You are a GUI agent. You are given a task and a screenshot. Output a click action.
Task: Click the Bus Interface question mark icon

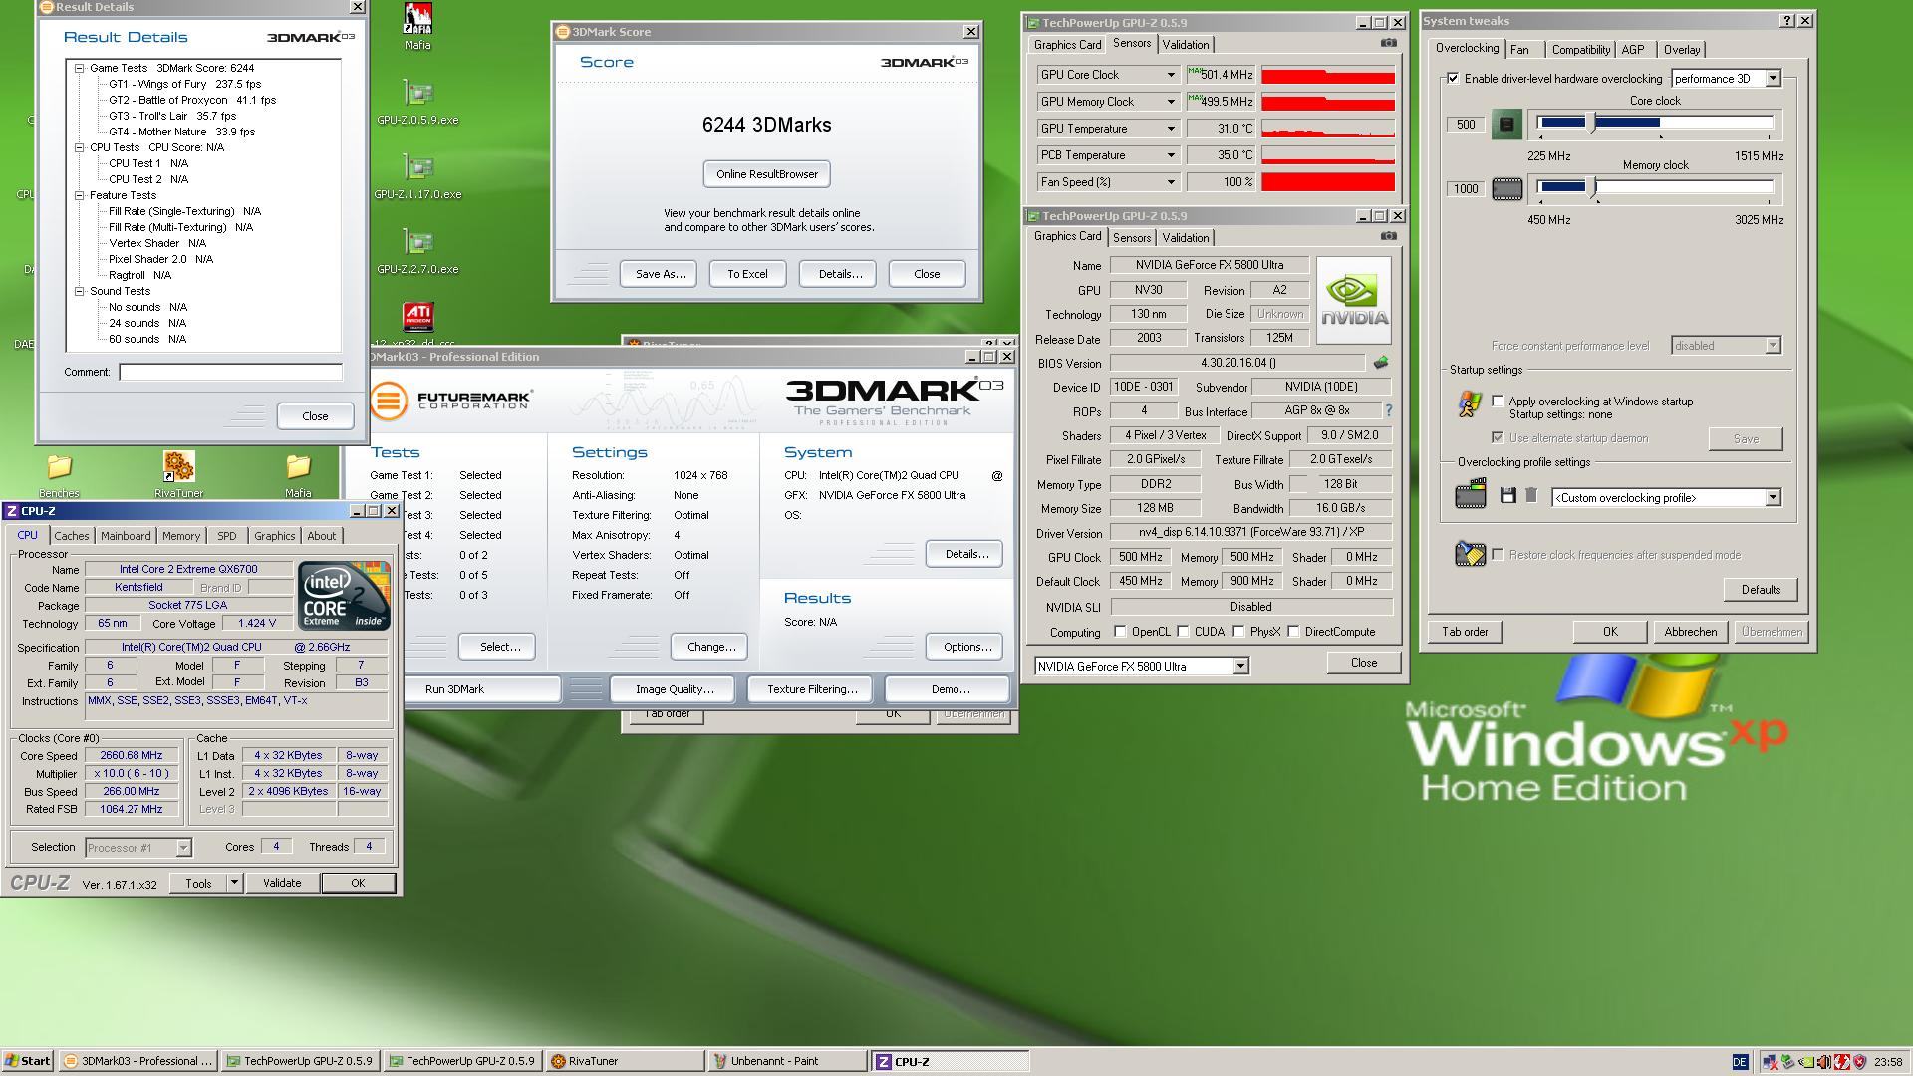click(1388, 410)
